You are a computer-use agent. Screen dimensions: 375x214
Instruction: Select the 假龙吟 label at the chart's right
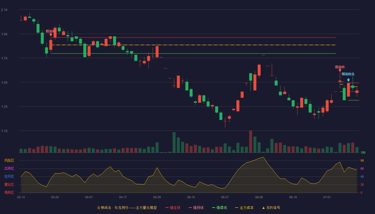(x=340, y=67)
